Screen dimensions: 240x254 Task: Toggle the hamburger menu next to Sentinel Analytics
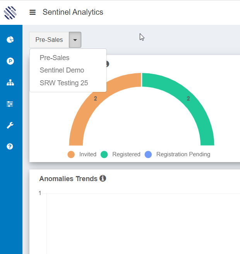[33, 12]
